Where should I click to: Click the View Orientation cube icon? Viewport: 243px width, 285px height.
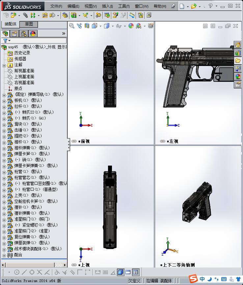pyautogui.click(x=94, y=26)
